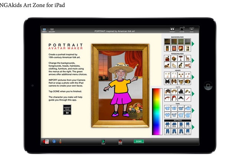
Task: Choose the black cat head thumbnail
Action: tap(168, 81)
